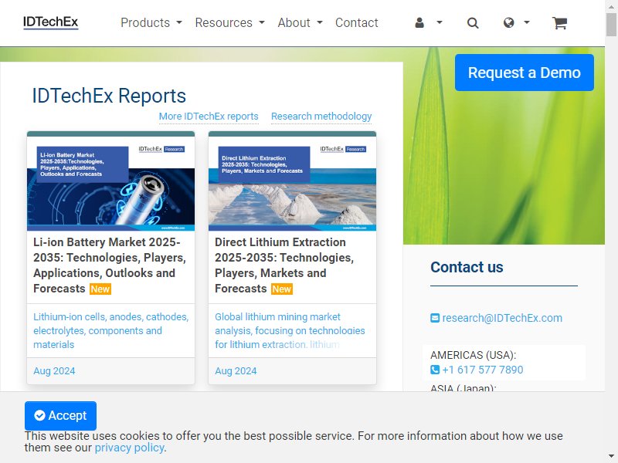Click the scrollbar down arrow
The width and height of the screenshot is (618, 463).
pos(611,458)
